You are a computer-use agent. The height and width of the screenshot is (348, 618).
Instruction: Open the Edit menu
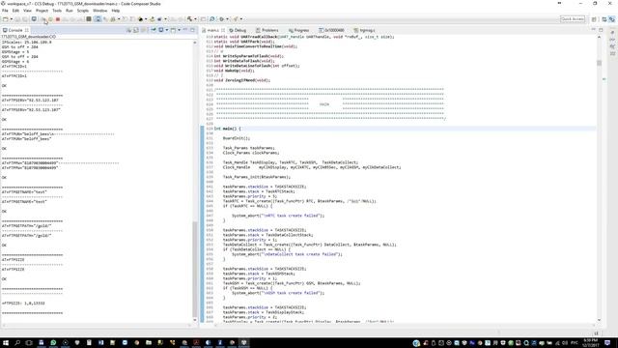[15, 11]
